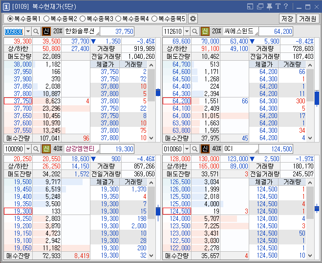Click the highlighted current price 124,500 in order book
The width and height of the screenshot is (322, 263).
coord(177,211)
